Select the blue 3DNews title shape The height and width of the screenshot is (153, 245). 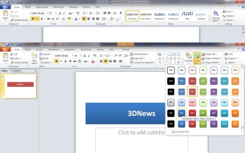point(125,113)
